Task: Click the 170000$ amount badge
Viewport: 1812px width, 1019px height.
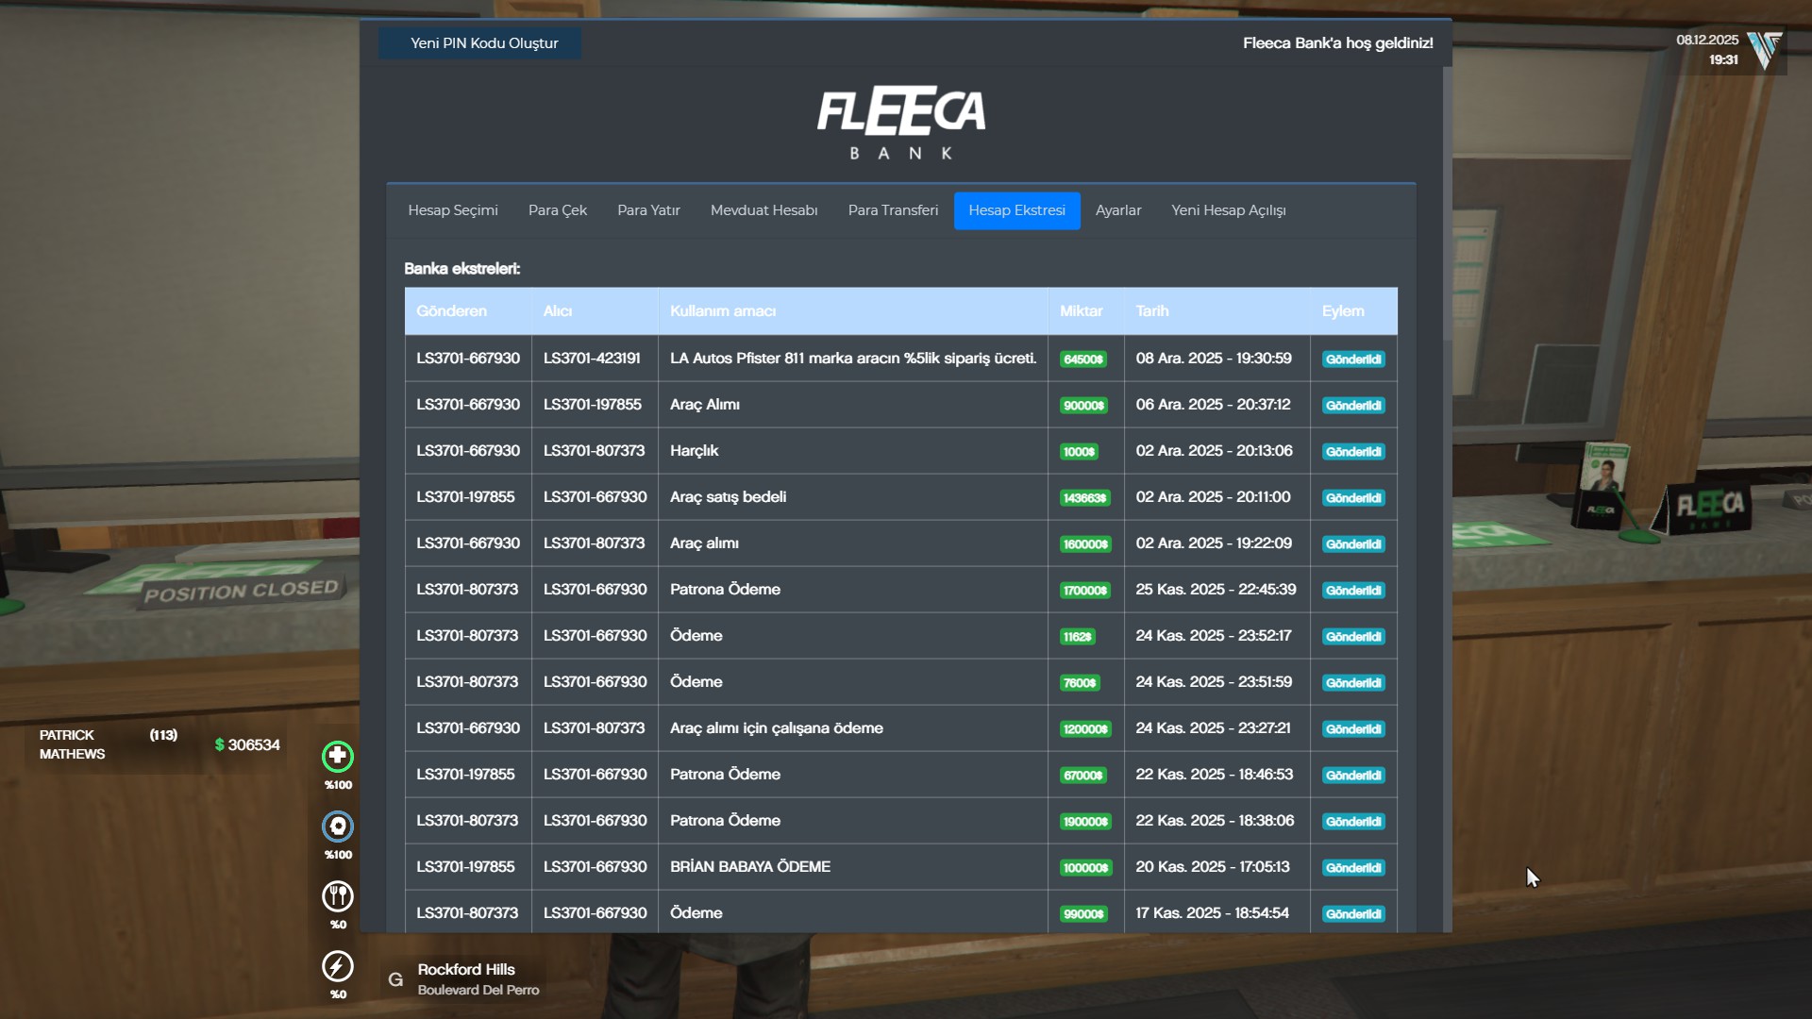Action: click(1085, 591)
